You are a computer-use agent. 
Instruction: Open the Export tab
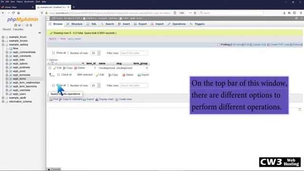click(x=140, y=24)
